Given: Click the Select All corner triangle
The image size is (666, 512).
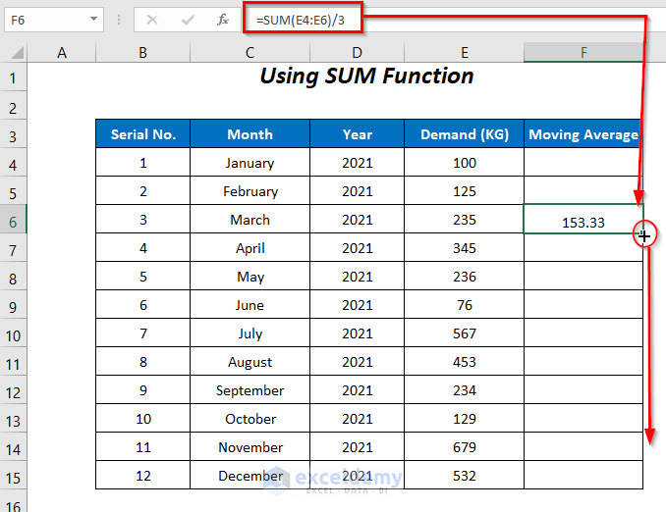Looking at the screenshot, I should coord(17,53).
